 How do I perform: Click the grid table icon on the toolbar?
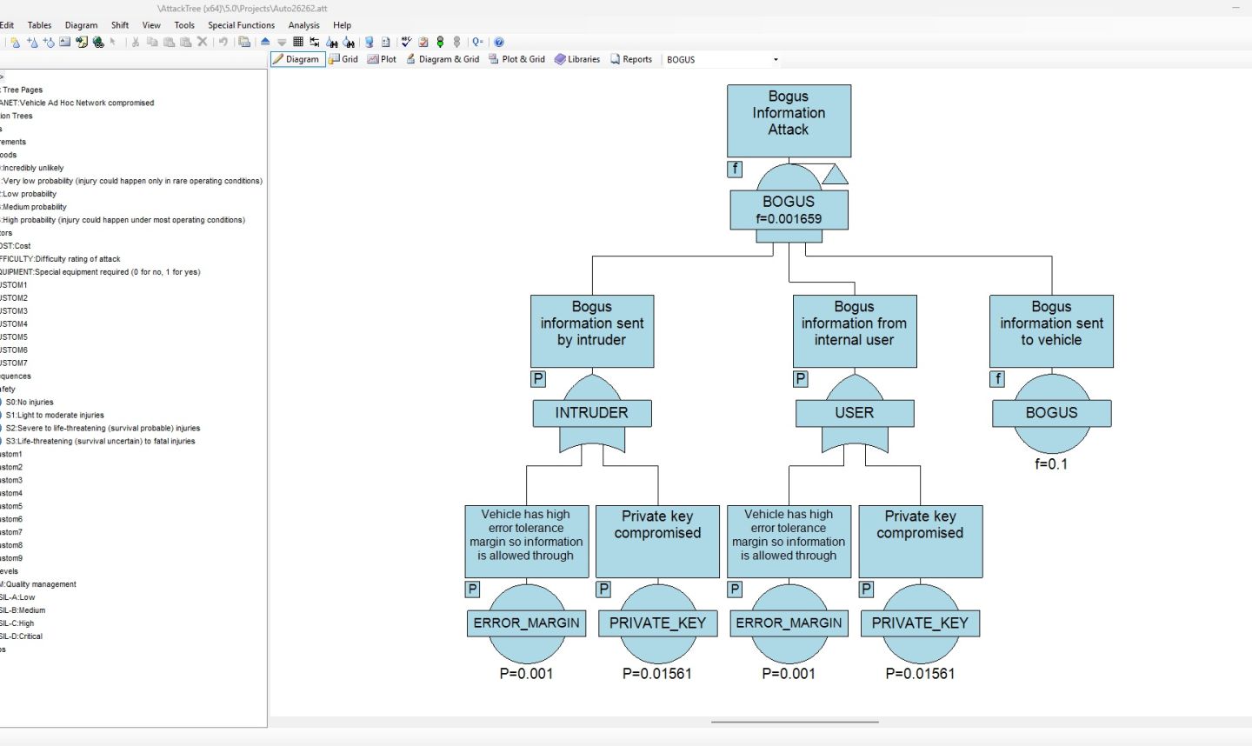pyautogui.click(x=296, y=42)
